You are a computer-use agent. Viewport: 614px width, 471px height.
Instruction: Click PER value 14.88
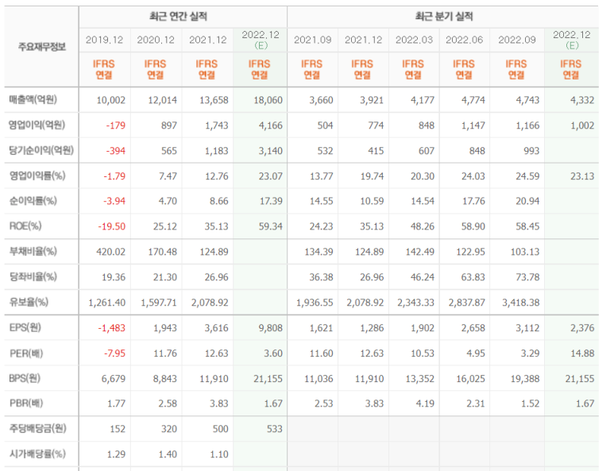(x=582, y=353)
